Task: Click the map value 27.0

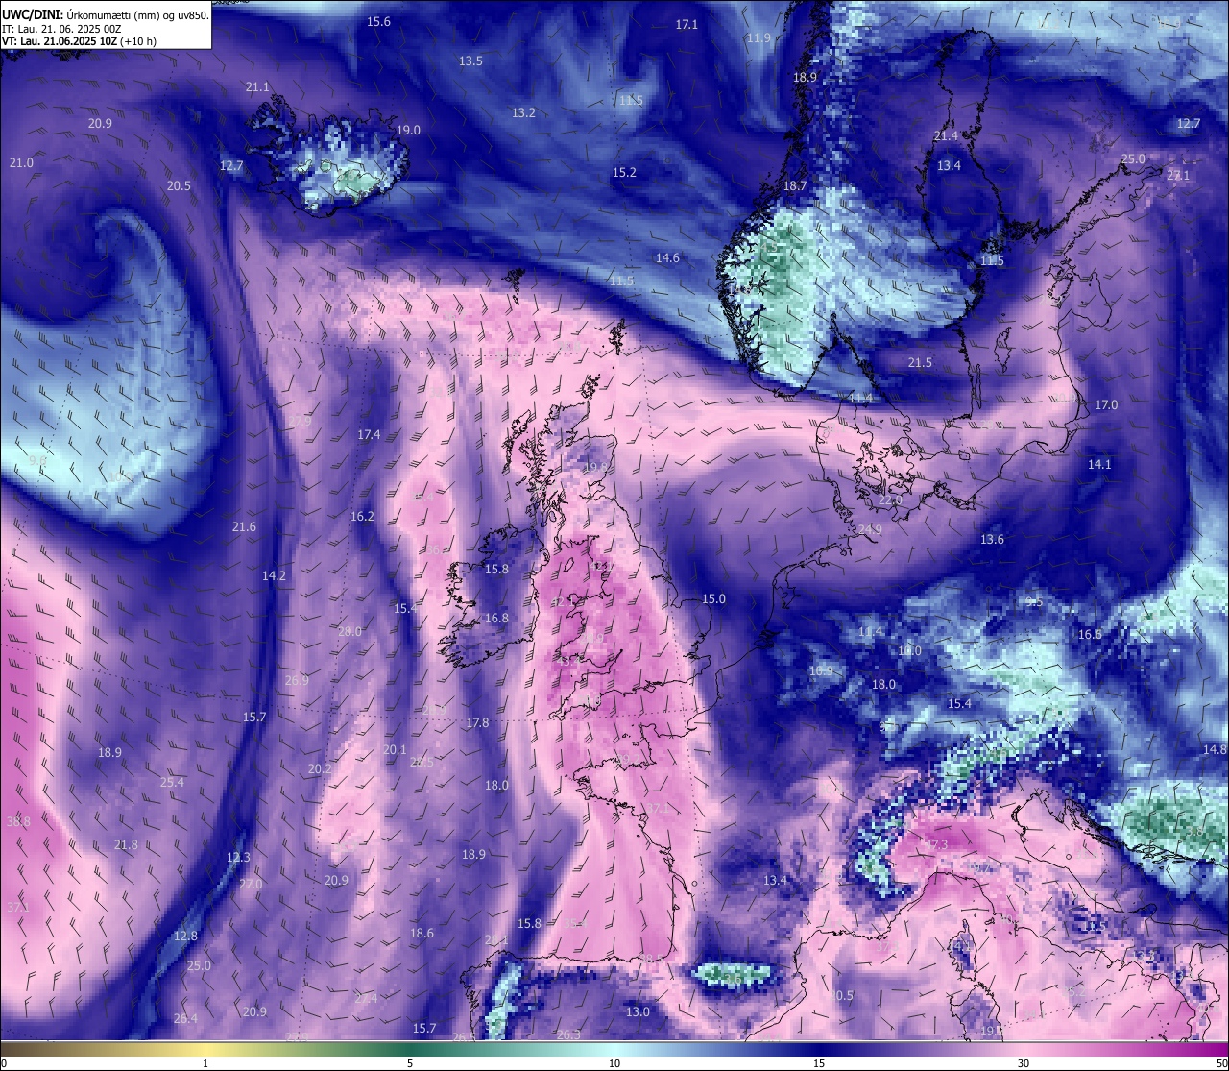Action: click(x=251, y=884)
